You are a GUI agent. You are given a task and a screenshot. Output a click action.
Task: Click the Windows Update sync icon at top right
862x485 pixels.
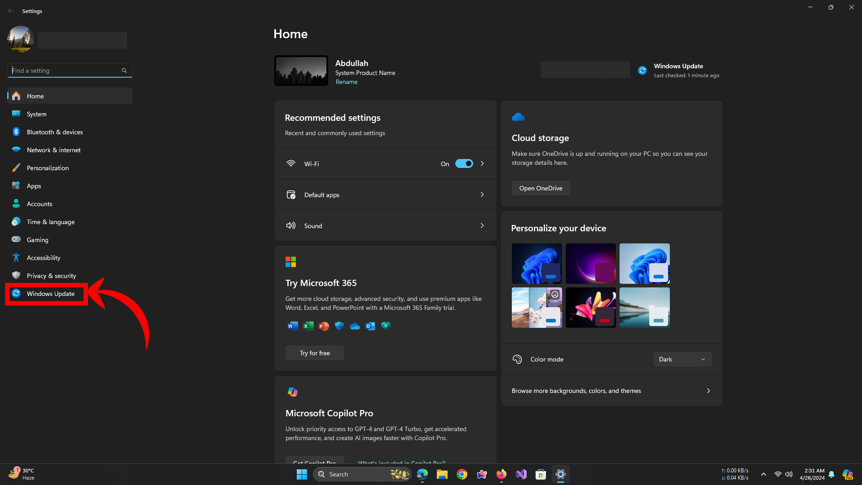(642, 71)
